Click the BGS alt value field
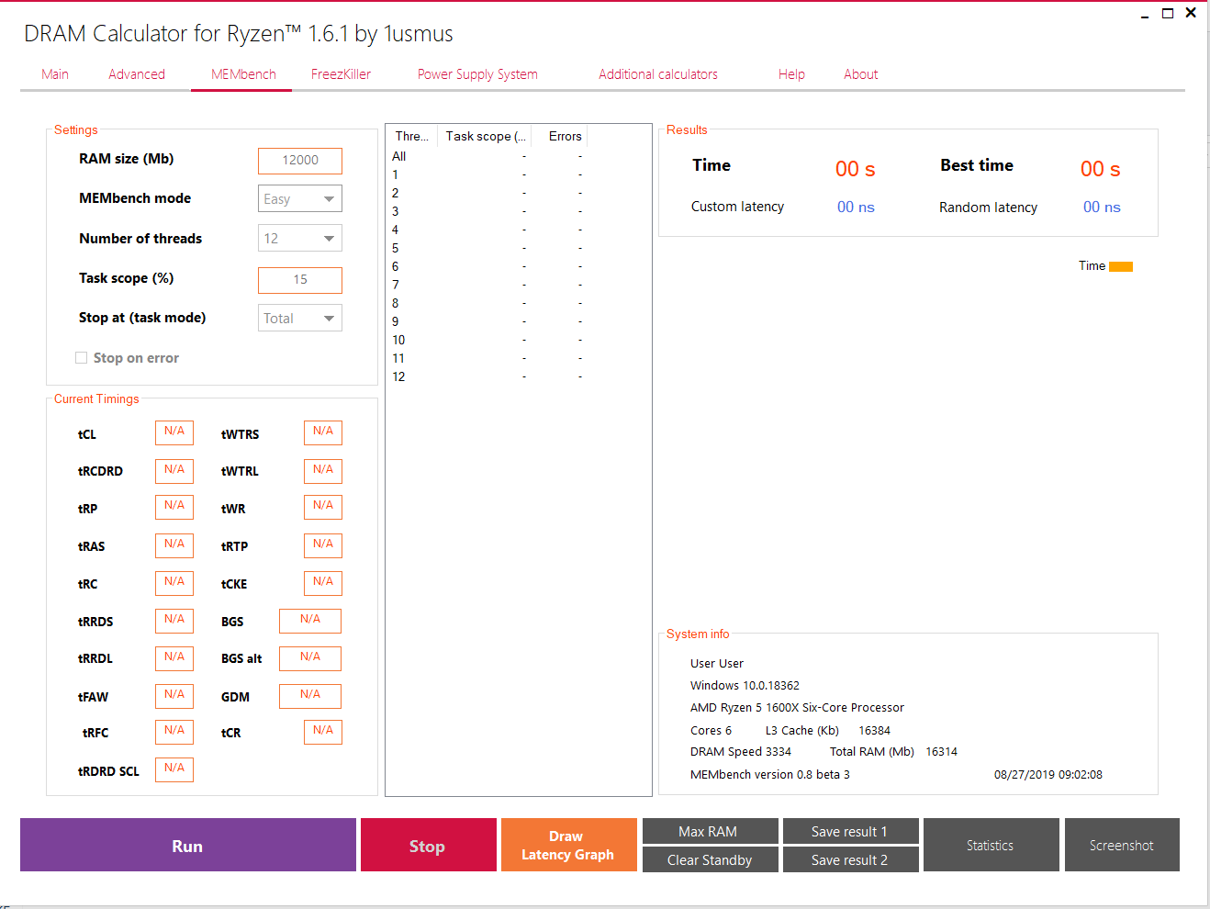Screen dimensions: 1210x909 pos(310,658)
